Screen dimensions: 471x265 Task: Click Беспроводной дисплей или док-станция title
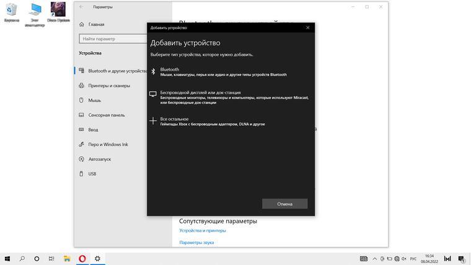coord(200,92)
